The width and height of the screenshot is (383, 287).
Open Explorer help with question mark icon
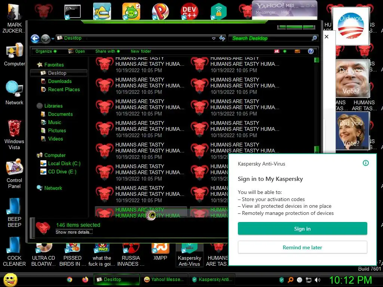[x=311, y=51]
